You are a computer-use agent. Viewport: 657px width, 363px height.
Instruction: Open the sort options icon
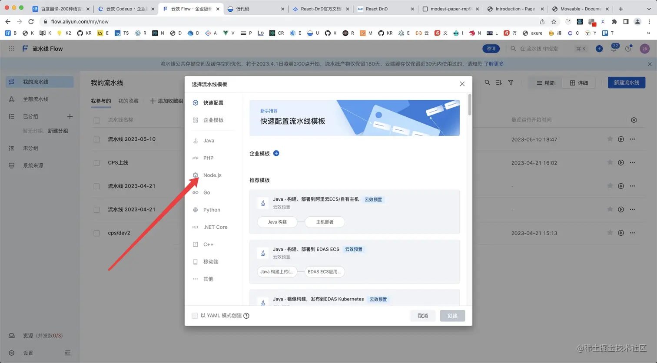coord(499,82)
